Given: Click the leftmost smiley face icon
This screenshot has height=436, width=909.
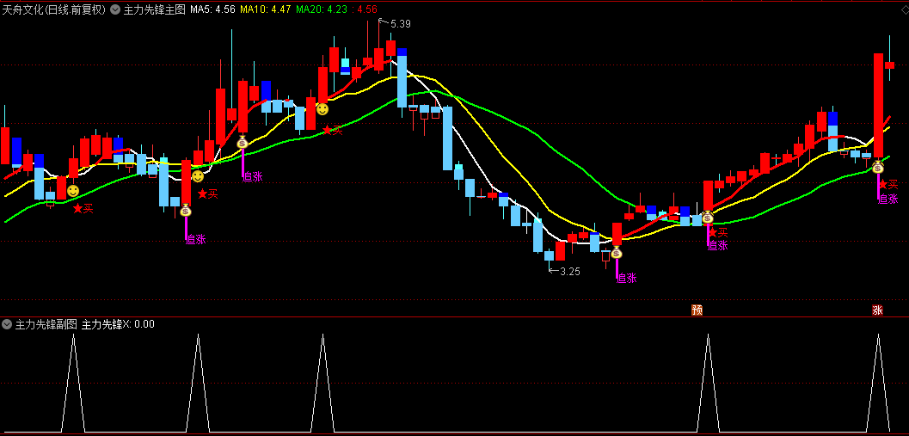Looking at the screenshot, I should coord(73,190).
